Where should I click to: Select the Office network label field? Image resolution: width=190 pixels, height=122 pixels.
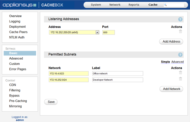(x=118, y=74)
